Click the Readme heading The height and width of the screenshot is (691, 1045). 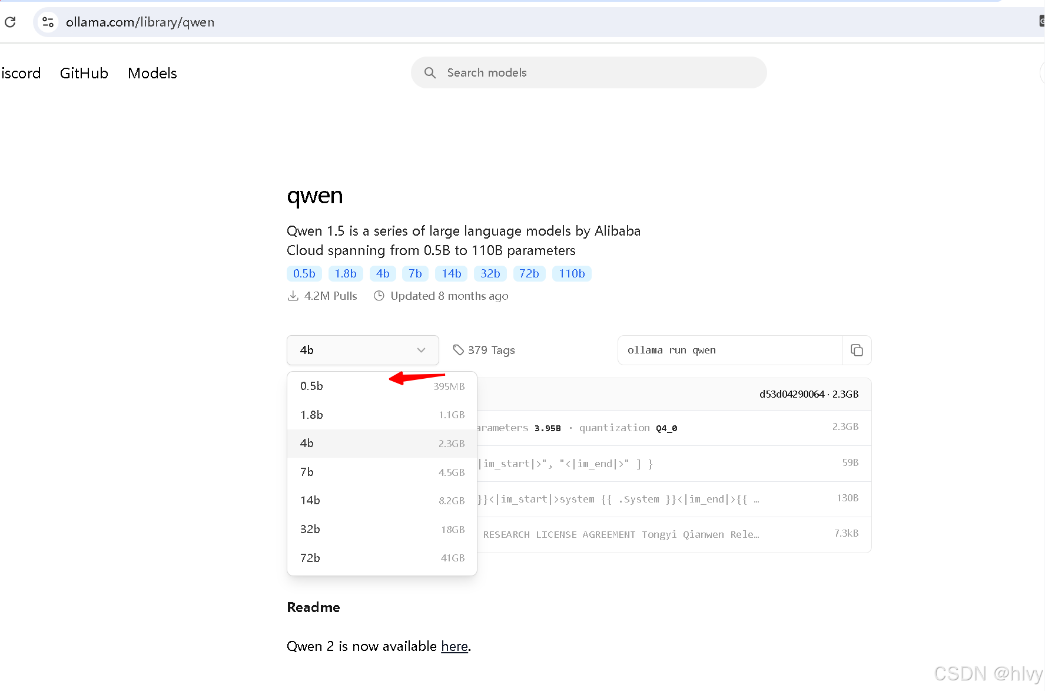(313, 607)
